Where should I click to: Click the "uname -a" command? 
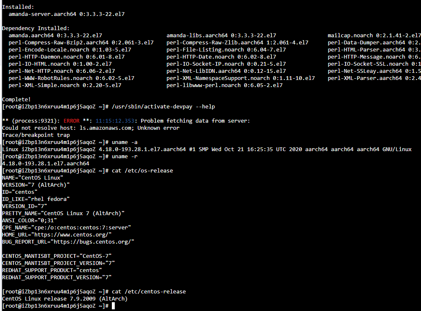tap(124, 142)
